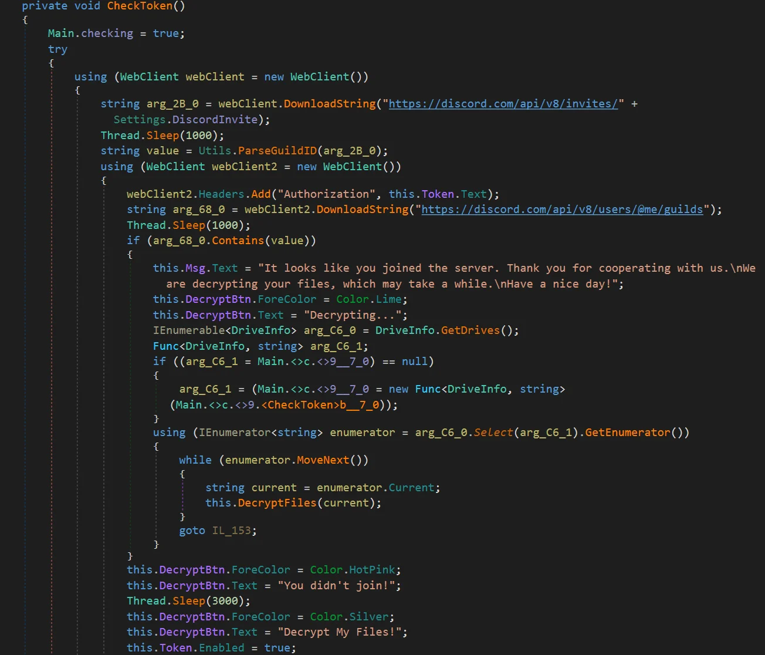Click the "Decrypting..." string literal

pos(353,315)
